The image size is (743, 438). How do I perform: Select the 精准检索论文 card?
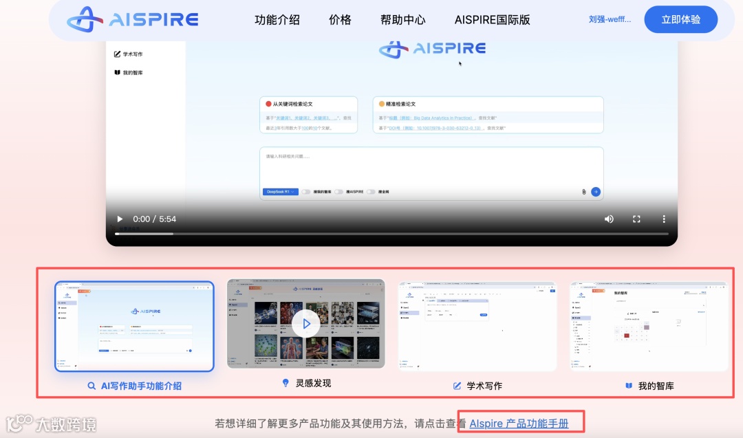click(488, 115)
